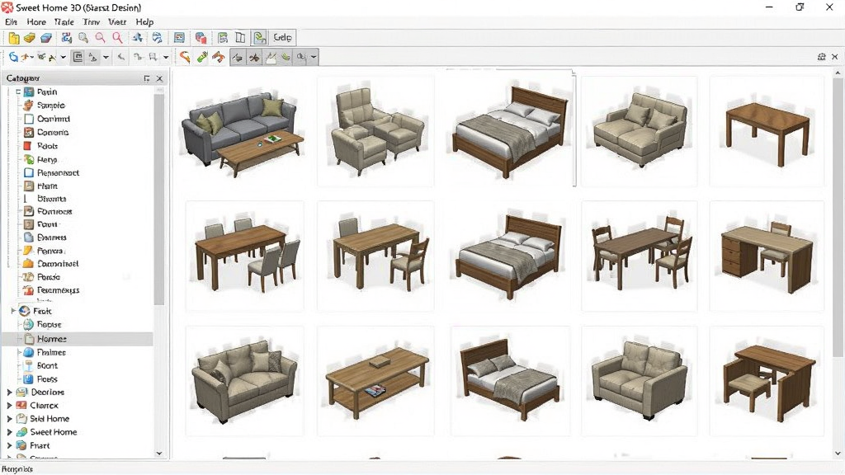The image size is (845, 475).
Task: Click the Gelp button
Action: click(282, 38)
